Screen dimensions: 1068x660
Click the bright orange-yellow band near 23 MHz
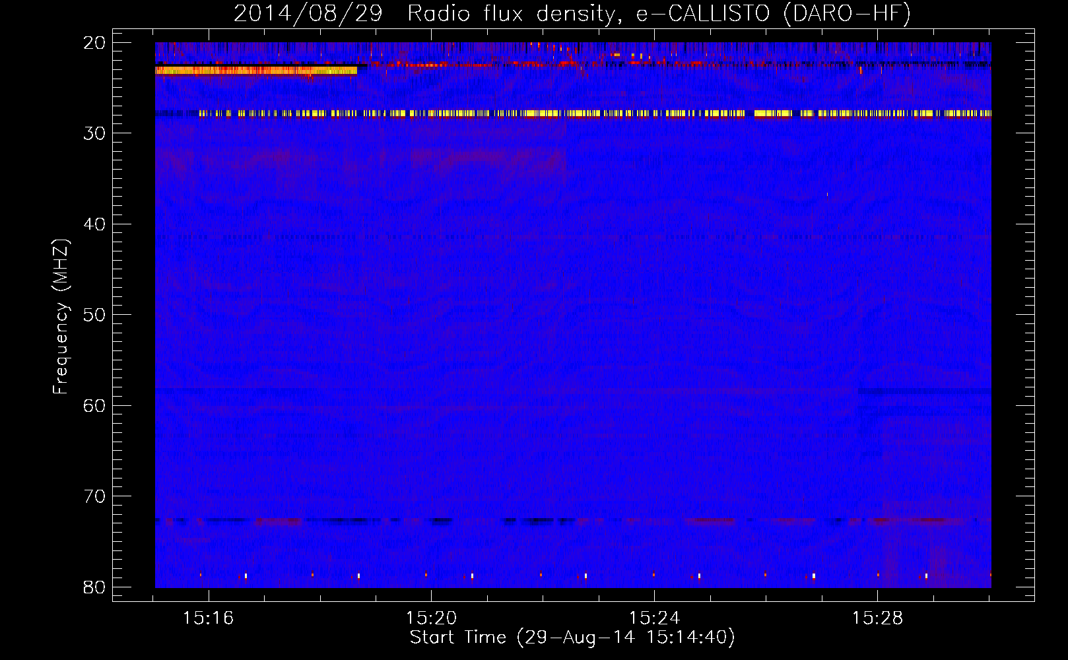click(256, 70)
